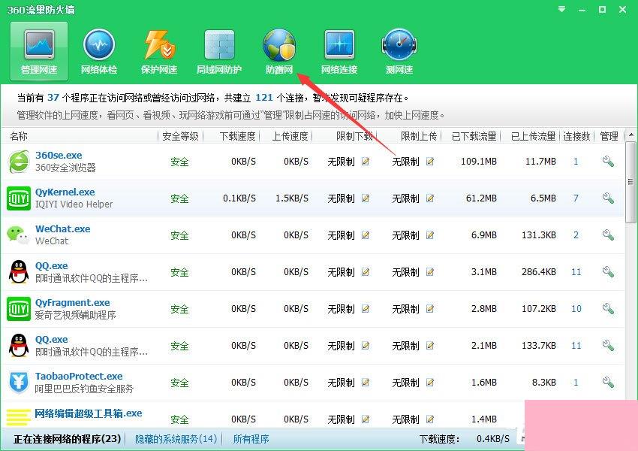Sort by 名称 column header
The height and width of the screenshot is (451, 638).
point(19,136)
